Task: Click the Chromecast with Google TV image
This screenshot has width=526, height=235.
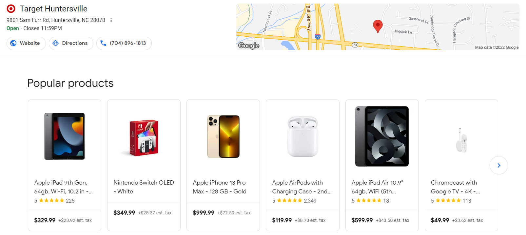Action: (461, 140)
